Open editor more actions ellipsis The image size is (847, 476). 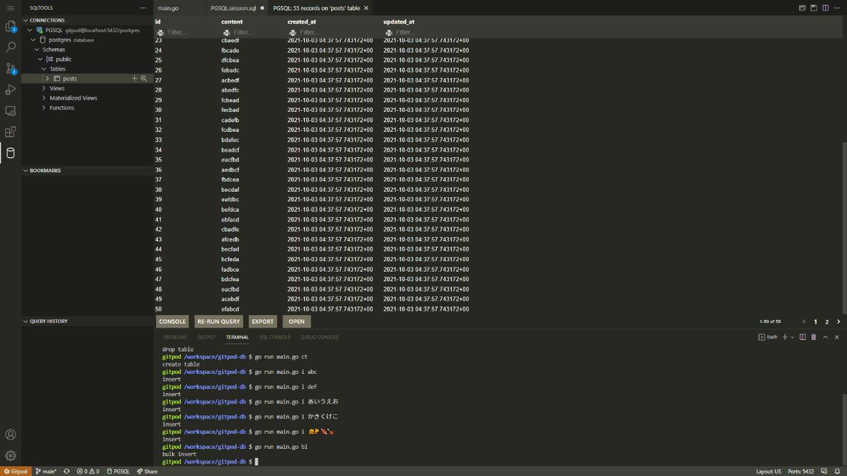pyautogui.click(x=837, y=8)
